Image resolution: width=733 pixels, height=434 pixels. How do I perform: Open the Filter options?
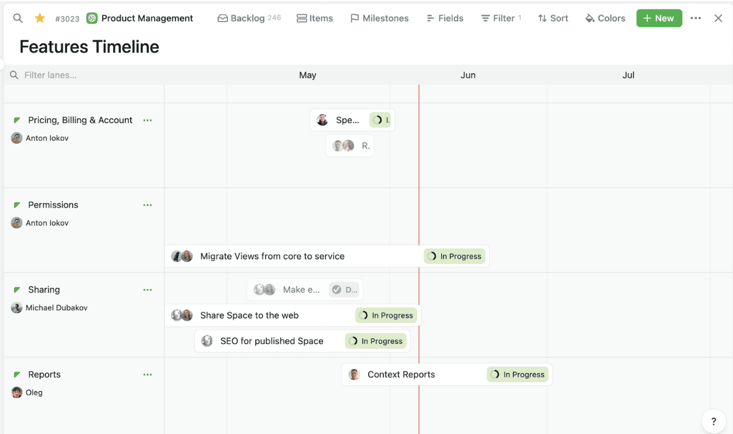tap(501, 17)
